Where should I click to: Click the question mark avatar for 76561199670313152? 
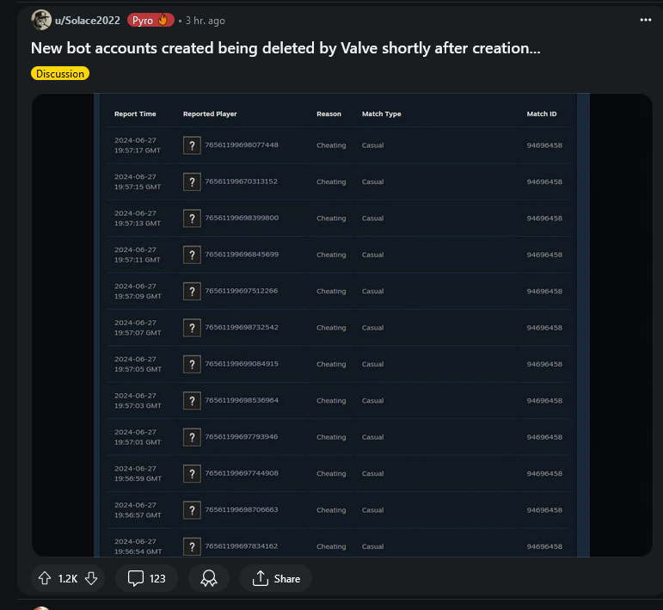click(192, 182)
